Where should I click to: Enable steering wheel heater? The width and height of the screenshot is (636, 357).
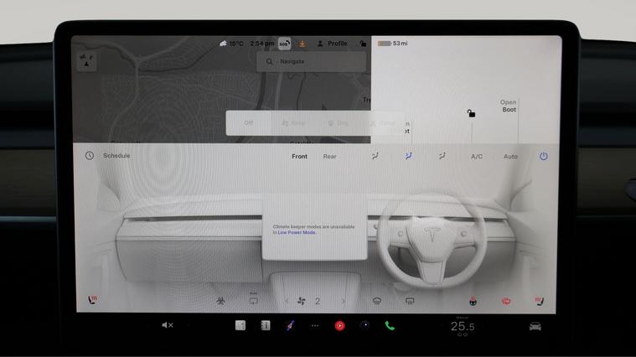pos(473,301)
